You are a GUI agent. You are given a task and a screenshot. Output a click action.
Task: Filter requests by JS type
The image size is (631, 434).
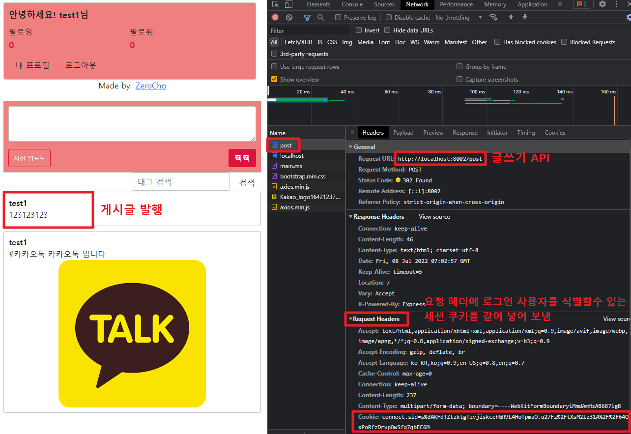(x=320, y=42)
